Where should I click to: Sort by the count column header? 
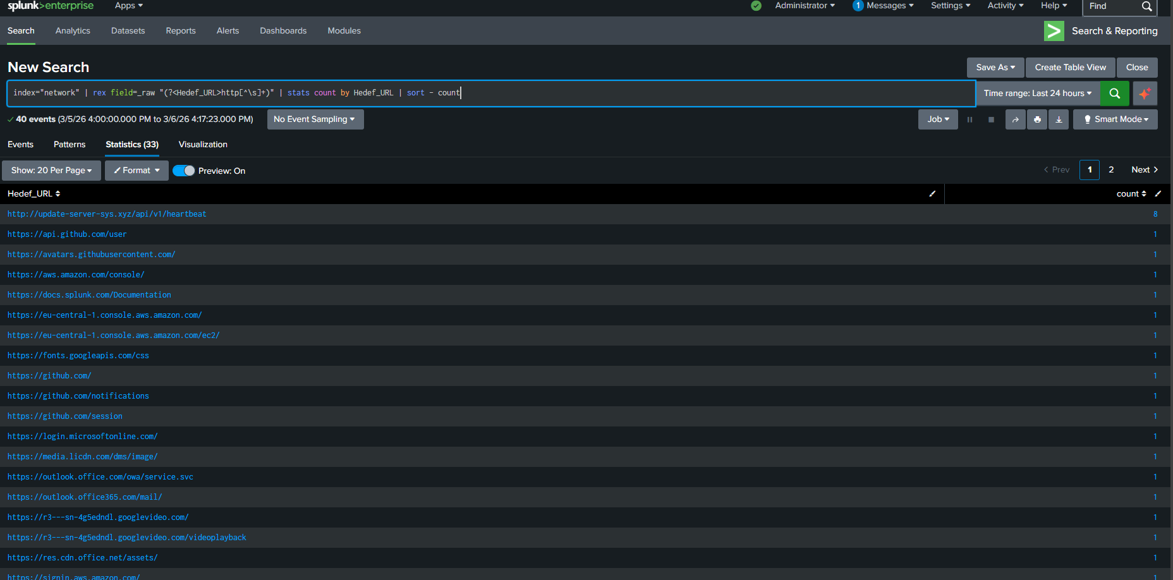click(x=1131, y=194)
